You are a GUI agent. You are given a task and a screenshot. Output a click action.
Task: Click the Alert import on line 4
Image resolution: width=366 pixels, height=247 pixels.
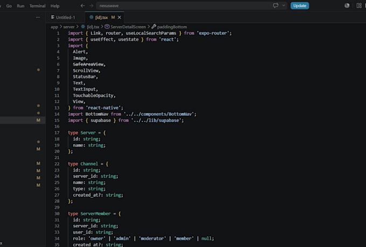click(79, 52)
